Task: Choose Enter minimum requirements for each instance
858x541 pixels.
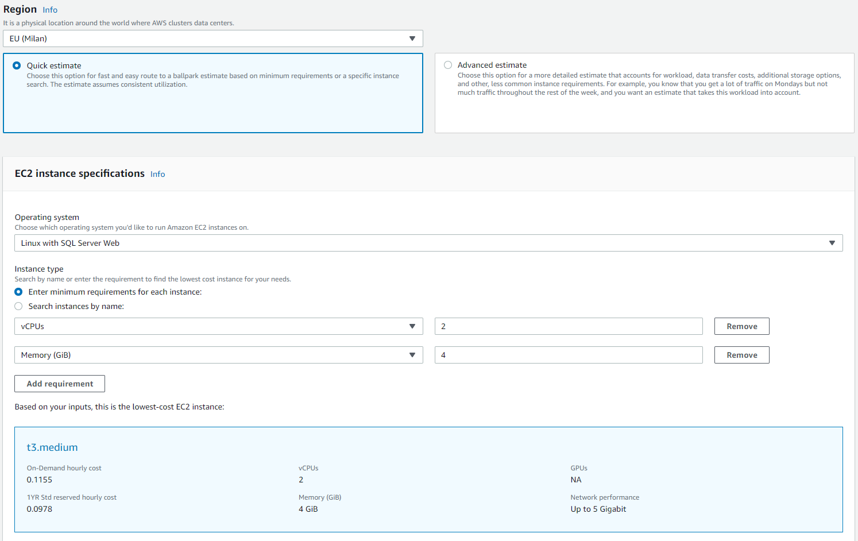Action: (18, 292)
